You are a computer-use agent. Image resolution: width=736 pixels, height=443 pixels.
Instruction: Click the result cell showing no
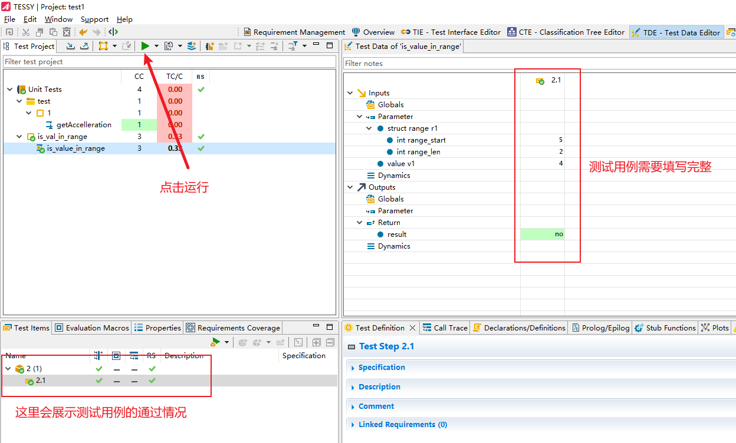543,234
